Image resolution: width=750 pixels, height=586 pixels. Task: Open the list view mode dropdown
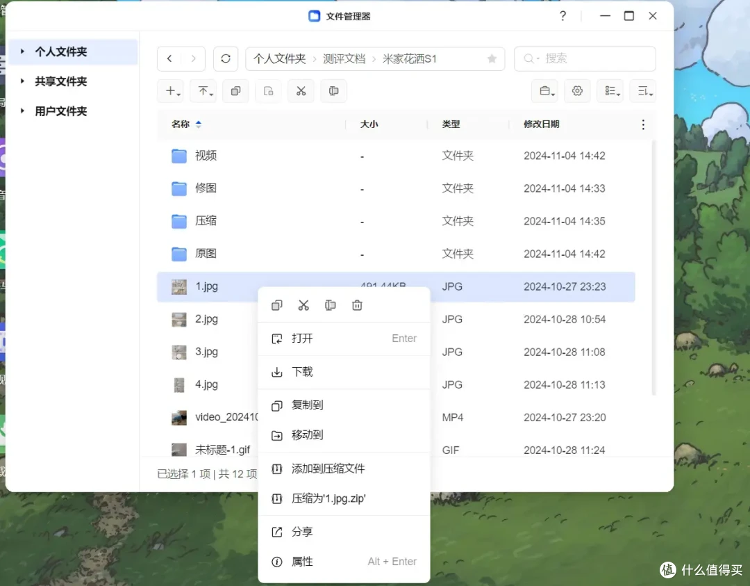tap(611, 91)
